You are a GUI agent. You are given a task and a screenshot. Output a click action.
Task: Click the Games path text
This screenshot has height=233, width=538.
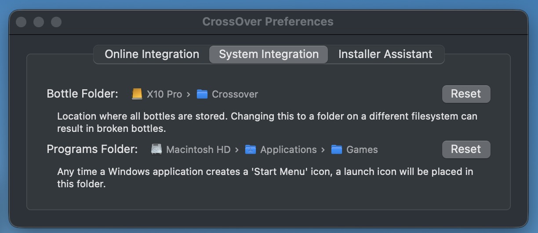(x=362, y=149)
